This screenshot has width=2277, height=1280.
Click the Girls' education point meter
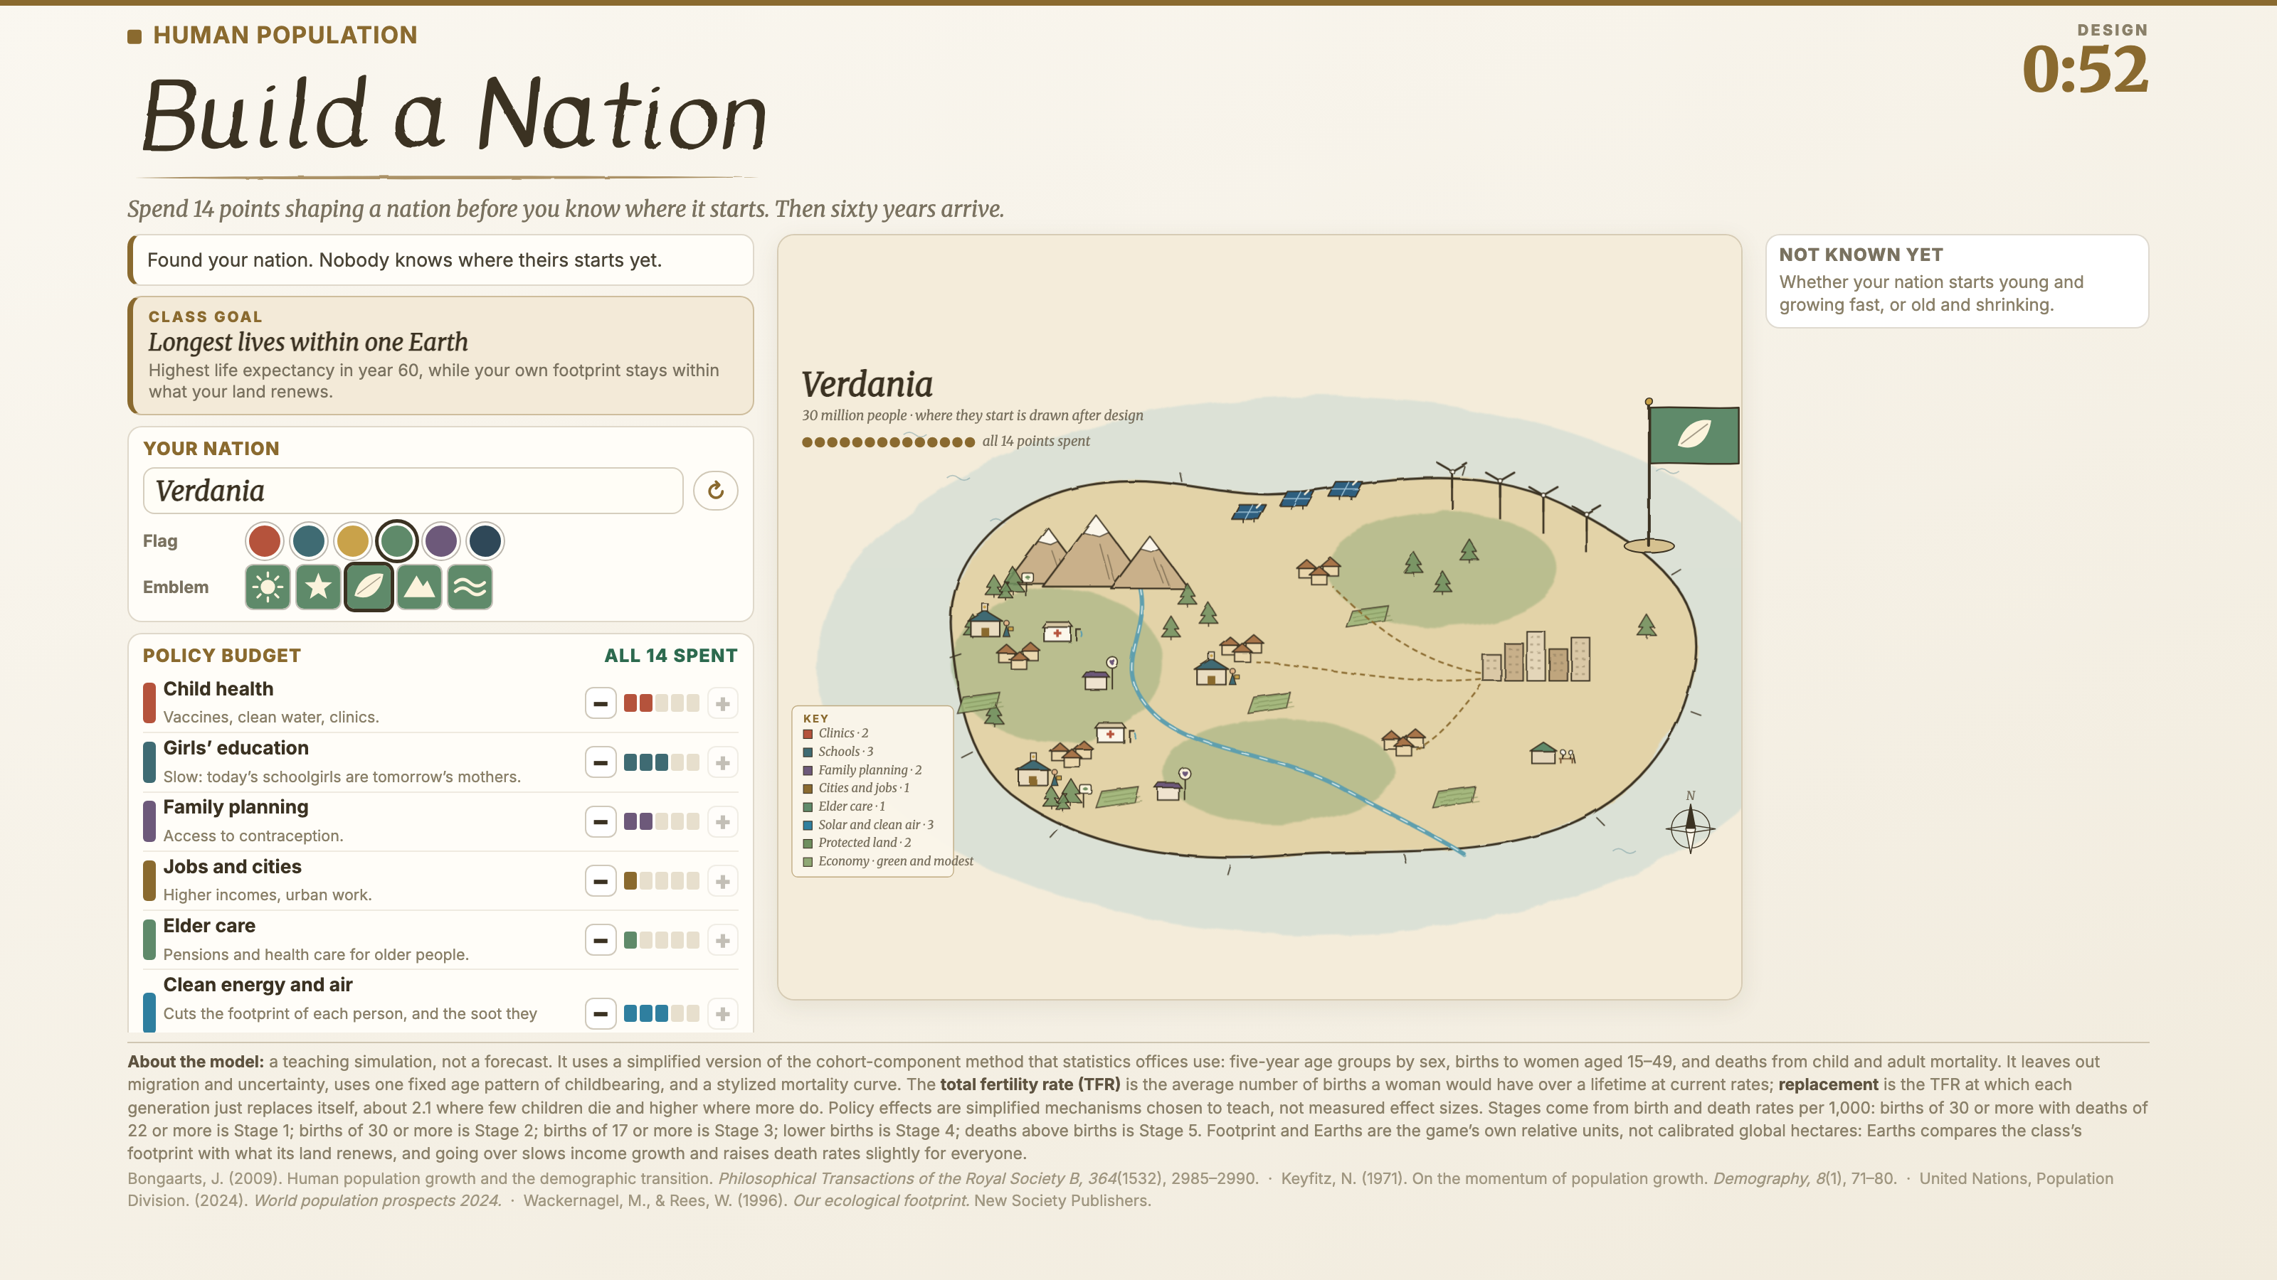click(661, 762)
